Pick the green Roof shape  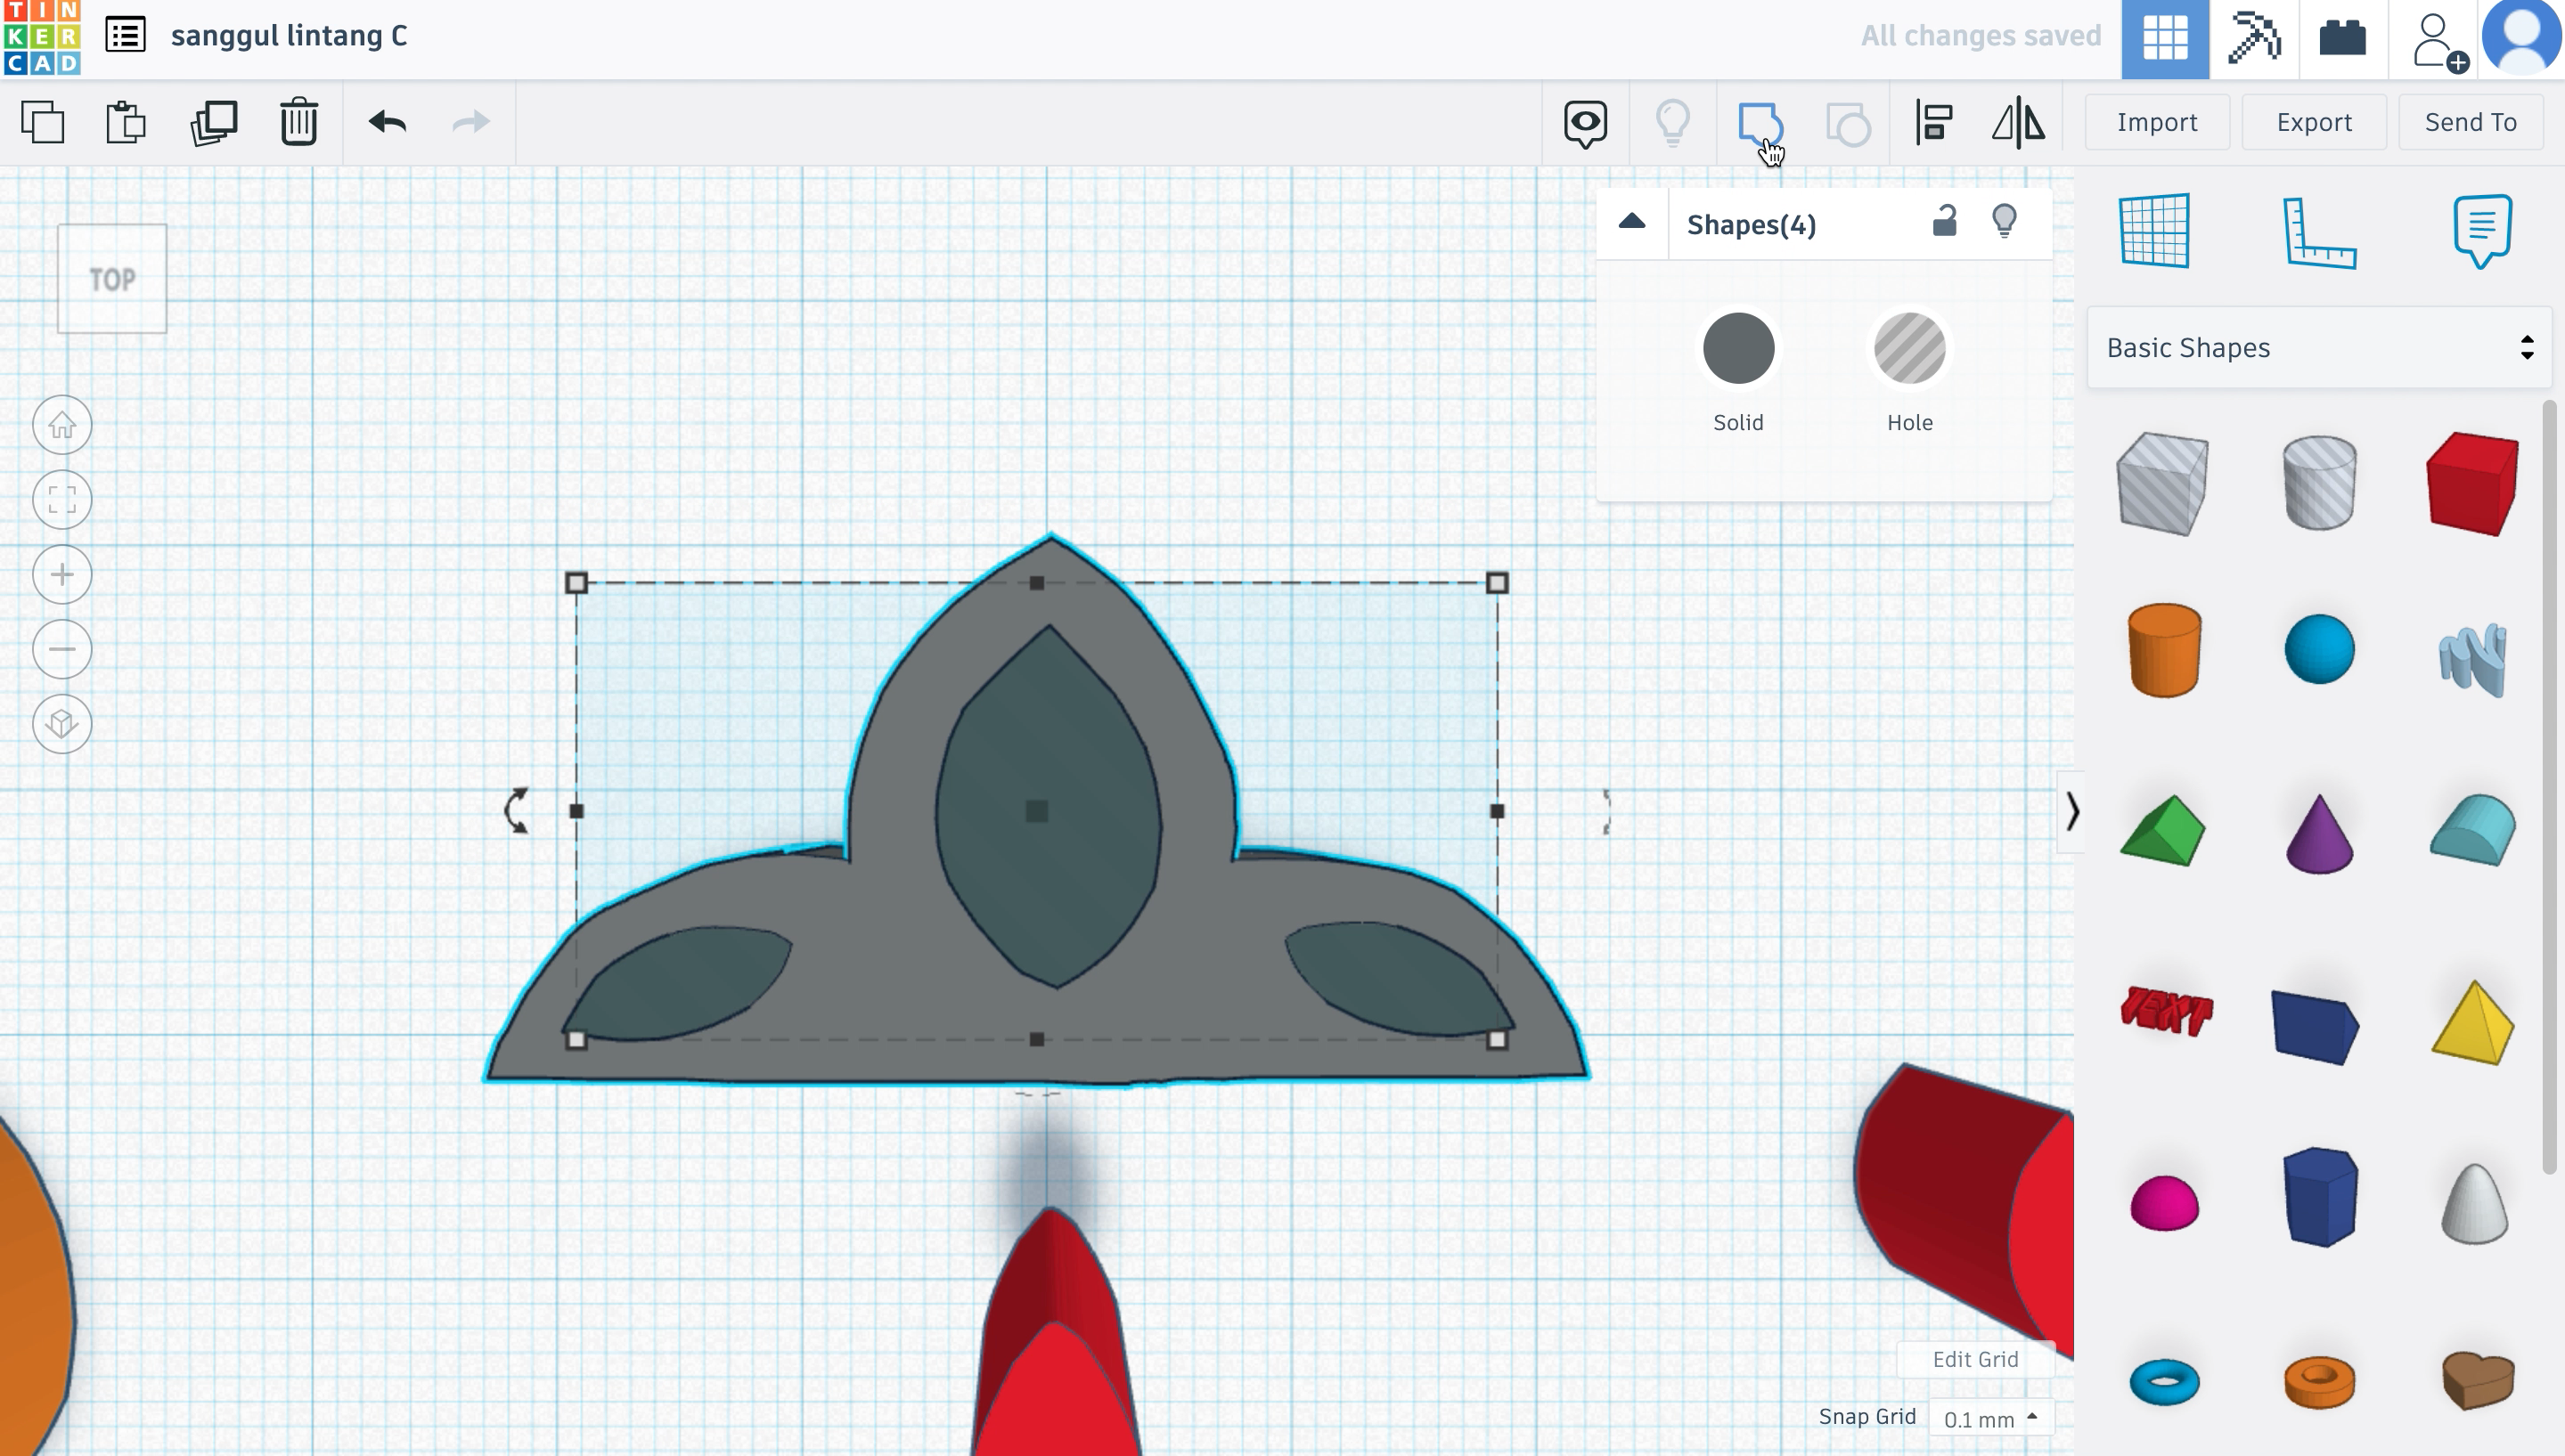click(2163, 830)
